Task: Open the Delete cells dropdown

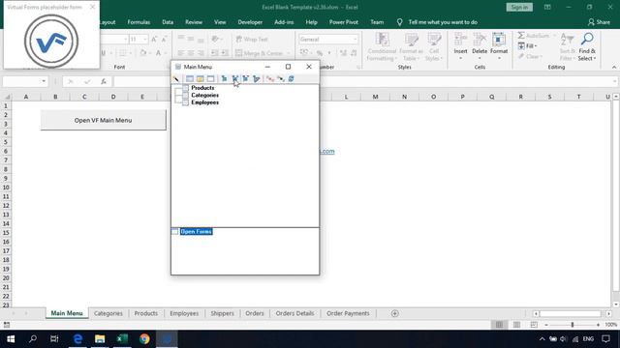Action: pyautogui.click(x=480, y=58)
